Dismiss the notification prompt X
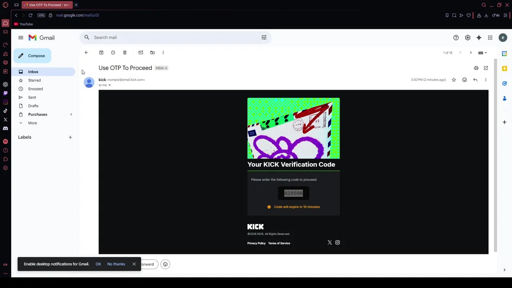The image size is (512, 288). [134, 264]
